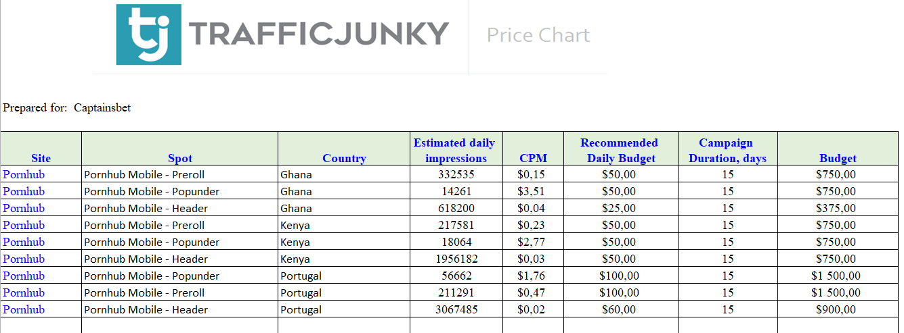Select the $60,00 recommended daily budget cell

point(619,309)
